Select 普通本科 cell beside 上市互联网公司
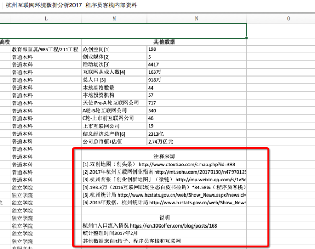Viewport: 315px width, 249px height. point(46,126)
